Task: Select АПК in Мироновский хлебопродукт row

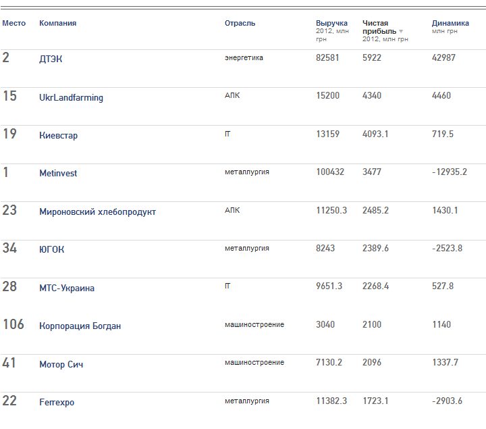Action: click(x=232, y=210)
